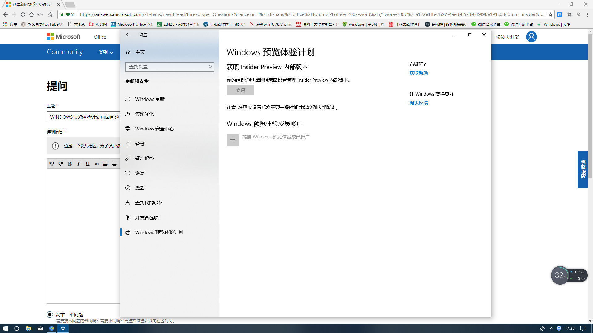Open the 大电影 bookmark
The image size is (593, 333).
tap(76, 24)
